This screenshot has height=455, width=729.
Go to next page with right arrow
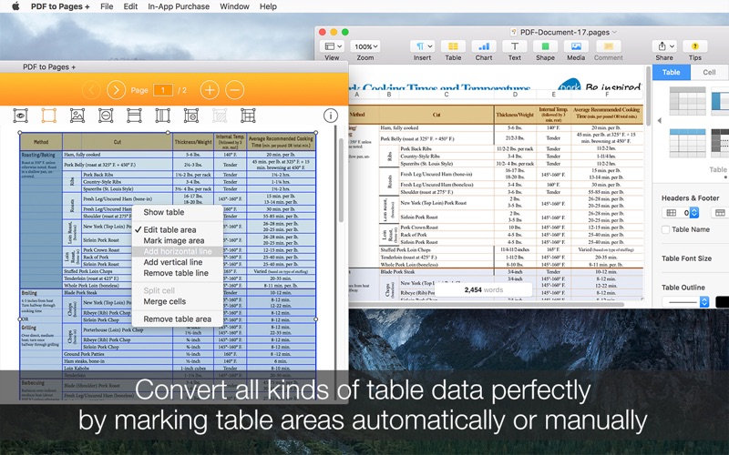tap(116, 89)
